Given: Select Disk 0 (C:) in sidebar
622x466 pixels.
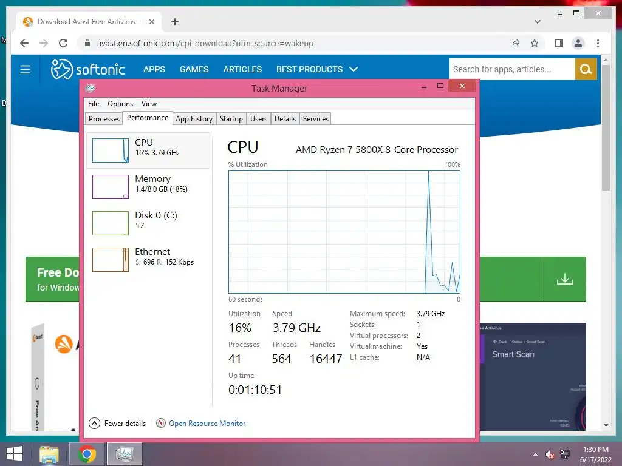Looking at the screenshot, I should click(148, 223).
